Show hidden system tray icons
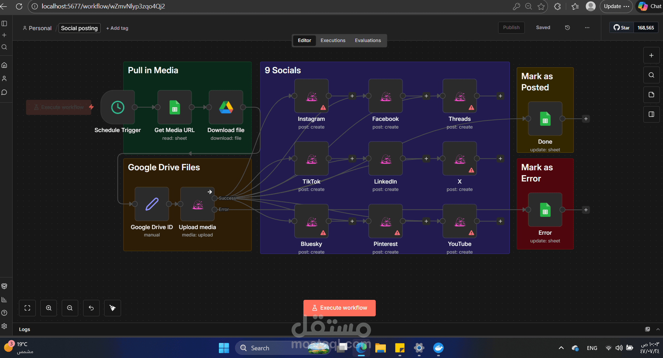This screenshot has height=358, width=663. (x=561, y=348)
